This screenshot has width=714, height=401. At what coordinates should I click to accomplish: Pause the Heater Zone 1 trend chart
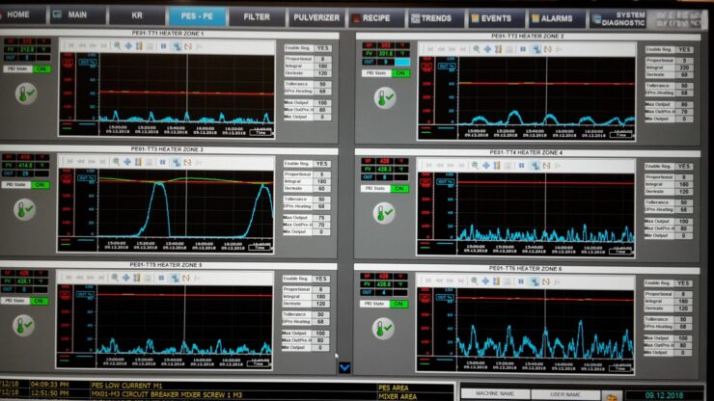(163, 46)
